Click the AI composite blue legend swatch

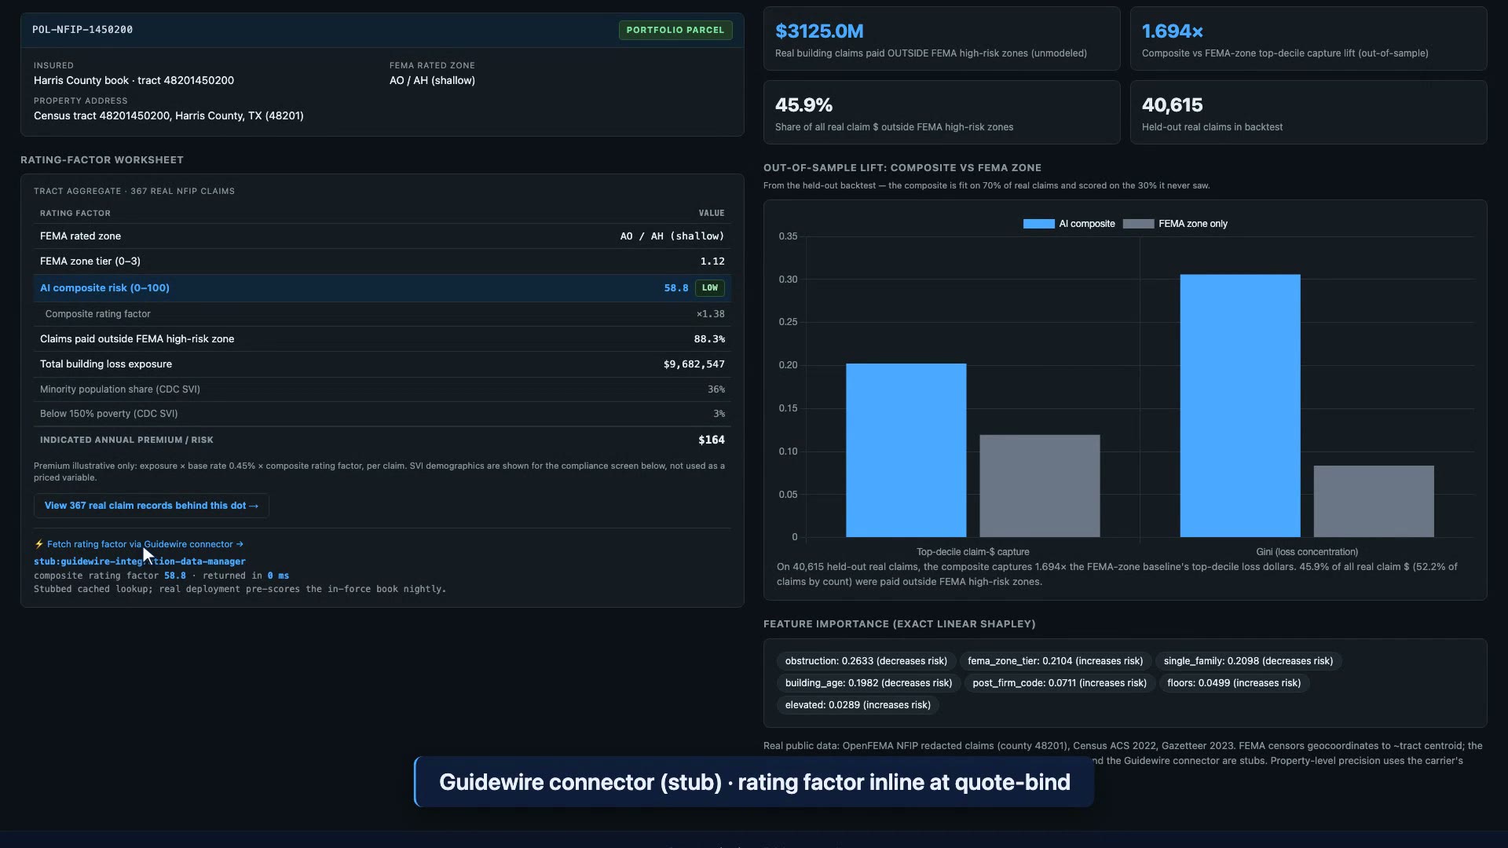click(1038, 224)
